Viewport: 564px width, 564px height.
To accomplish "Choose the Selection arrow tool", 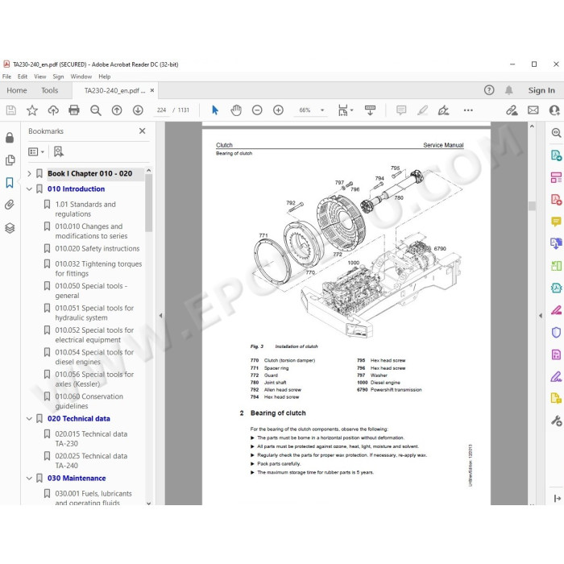I will pos(215,110).
